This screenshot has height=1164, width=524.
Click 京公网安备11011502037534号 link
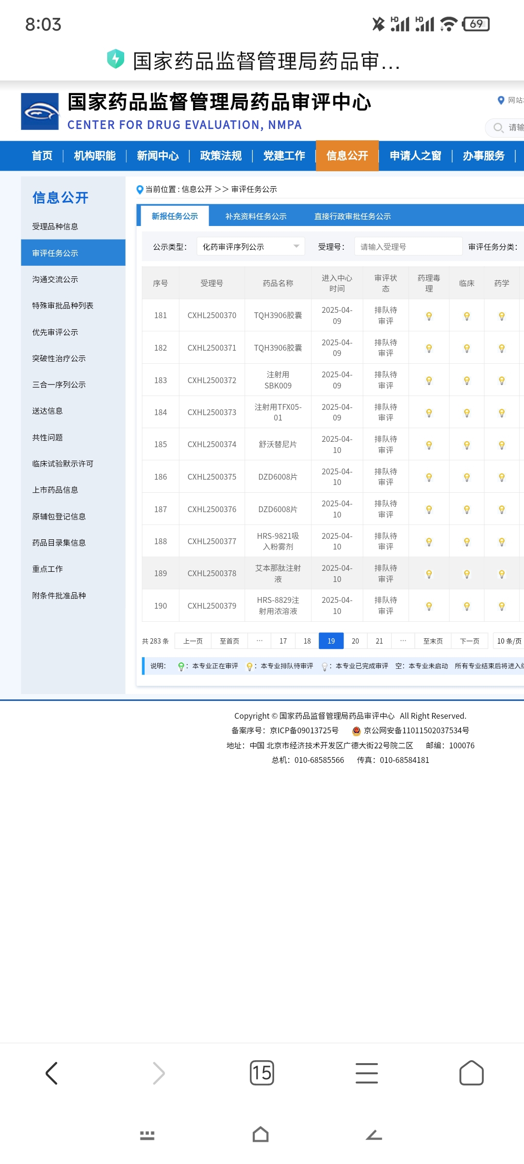point(416,730)
